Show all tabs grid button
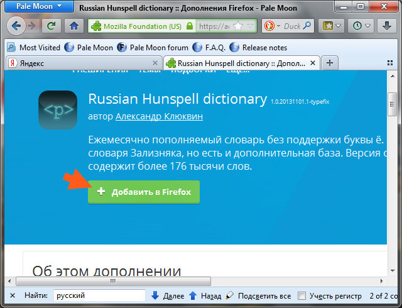The image size is (402, 308). click(x=390, y=63)
